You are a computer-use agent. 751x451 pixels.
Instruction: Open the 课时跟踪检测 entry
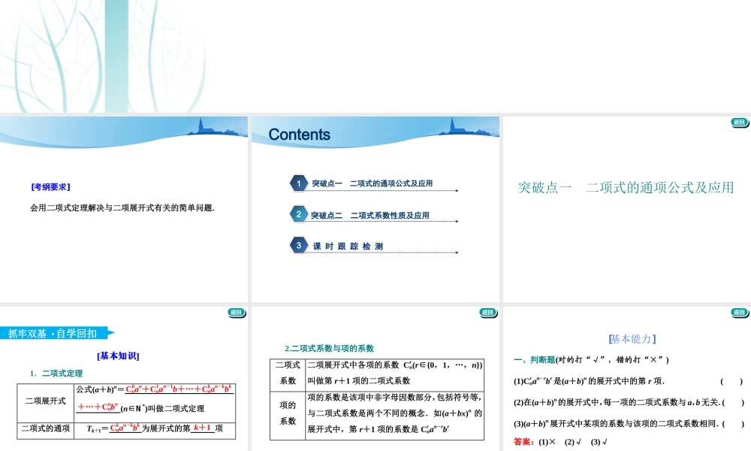tap(348, 245)
